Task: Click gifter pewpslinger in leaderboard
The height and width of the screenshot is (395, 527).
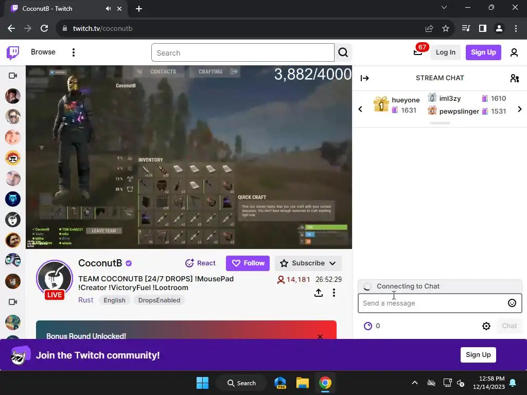Action: pos(459,112)
